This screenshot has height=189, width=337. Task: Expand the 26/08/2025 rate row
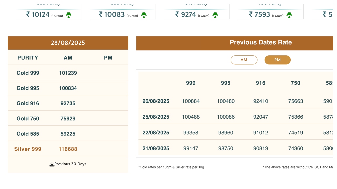point(156,101)
